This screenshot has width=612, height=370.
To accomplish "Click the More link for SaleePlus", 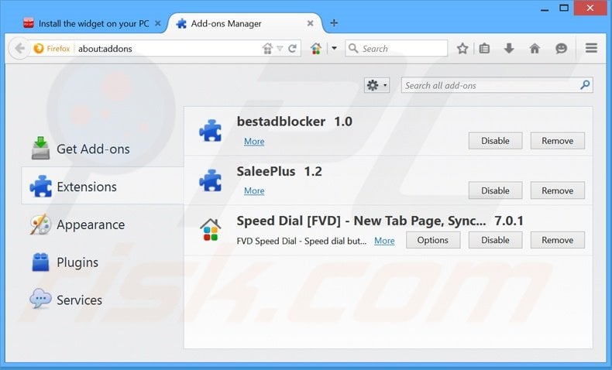I will coord(254,190).
